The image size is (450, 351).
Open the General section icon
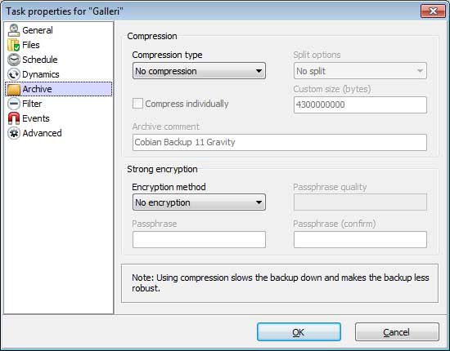pos(14,30)
